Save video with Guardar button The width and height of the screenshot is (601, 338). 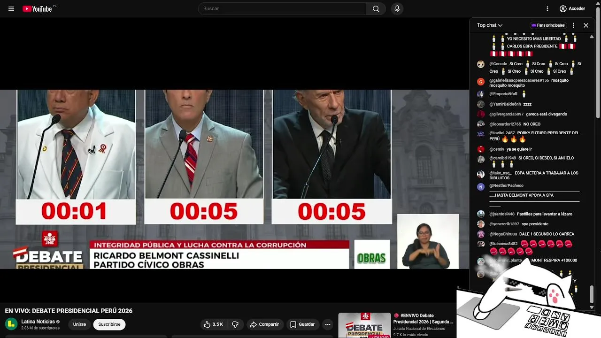tap(302, 324)
